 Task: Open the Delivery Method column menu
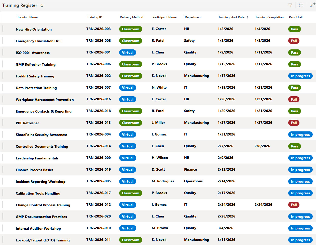(131, 17)
